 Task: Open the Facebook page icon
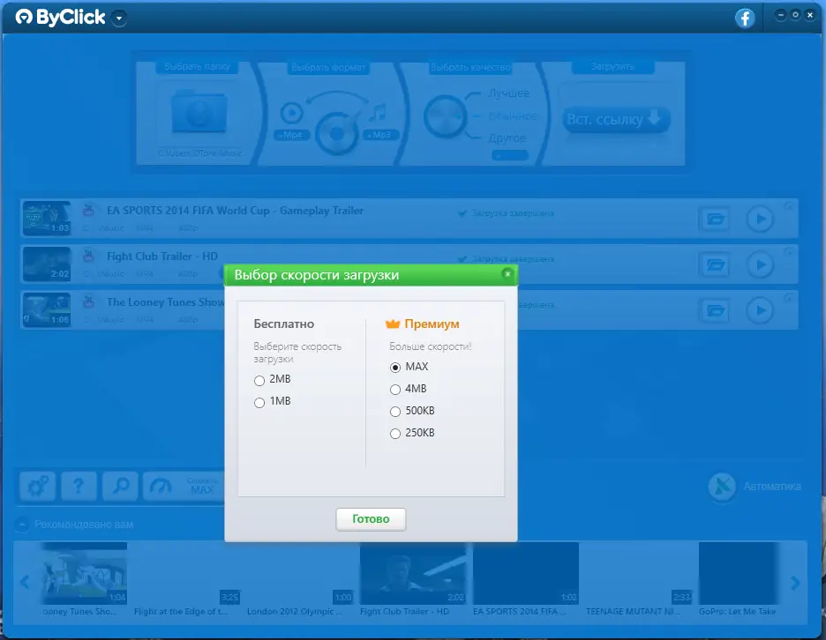pos(745,19)
